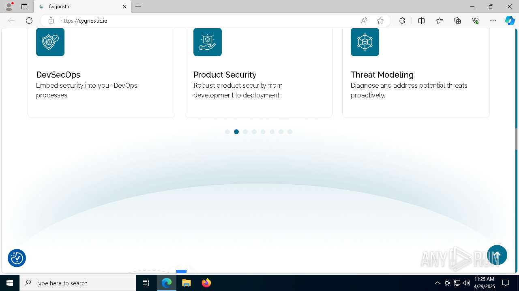This screenshot has width=519, height=291.
Task: Click the Threat Modeling card heading
Action: [x=382, y=75]
